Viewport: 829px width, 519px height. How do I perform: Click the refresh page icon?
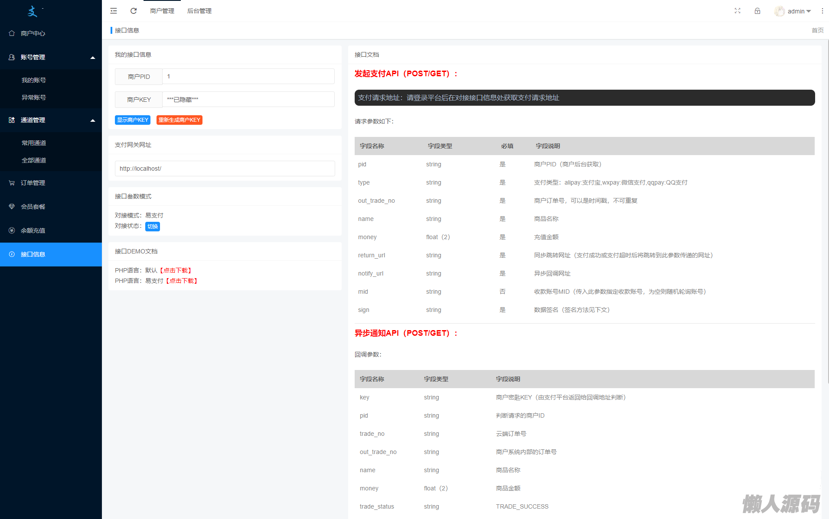(x=134, y=11)
